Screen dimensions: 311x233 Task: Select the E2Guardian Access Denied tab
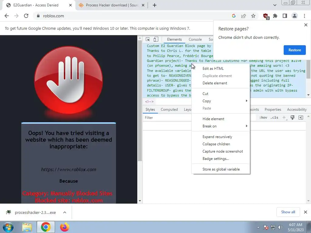pos(39,5)
